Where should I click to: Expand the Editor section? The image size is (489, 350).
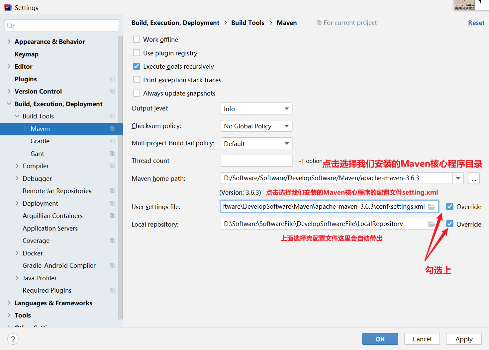point(9,66)
